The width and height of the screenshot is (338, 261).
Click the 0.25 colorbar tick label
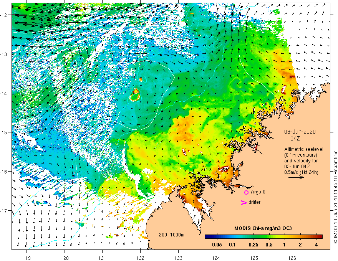click(253, 245)
